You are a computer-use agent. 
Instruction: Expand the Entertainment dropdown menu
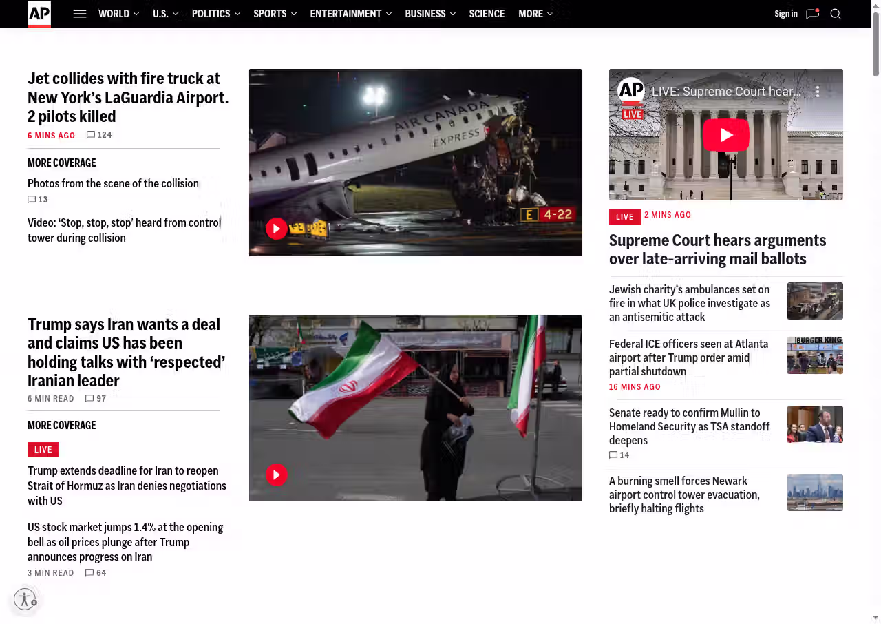click(x=350, y=14)
